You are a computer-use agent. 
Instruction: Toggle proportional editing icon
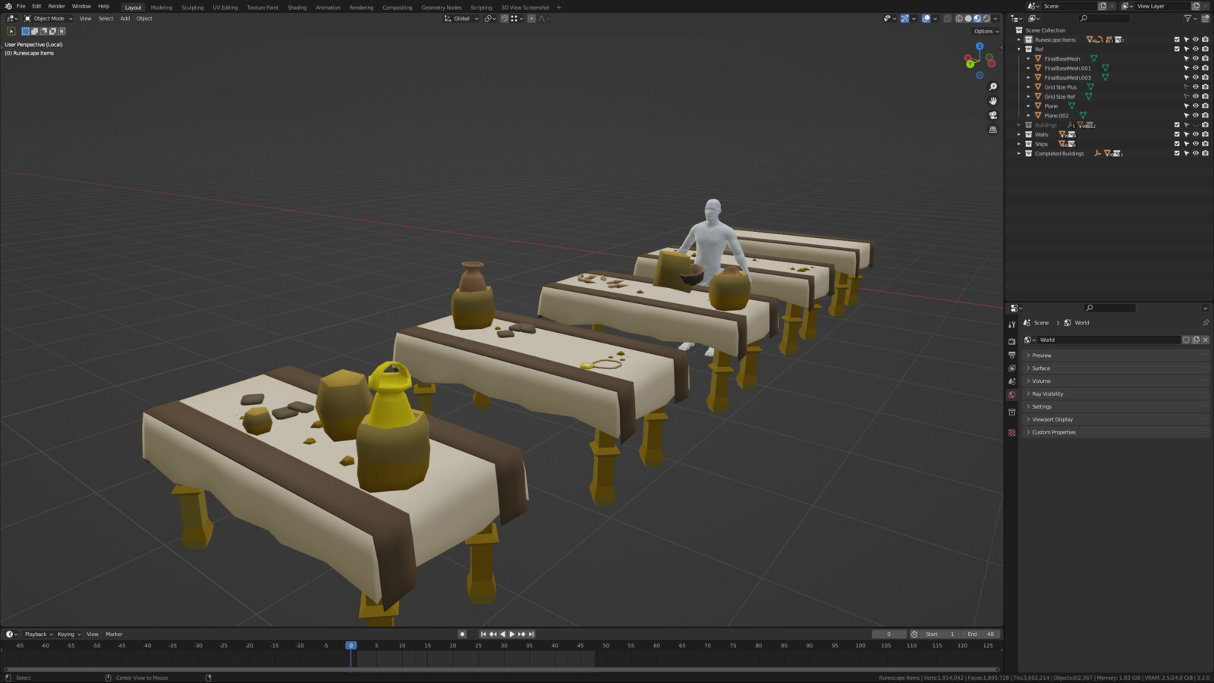(x=531, y=18)
